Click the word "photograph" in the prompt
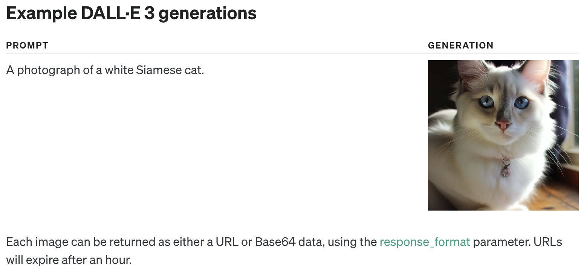This screenshot has width=584, height=276. [x=48, y=70]
